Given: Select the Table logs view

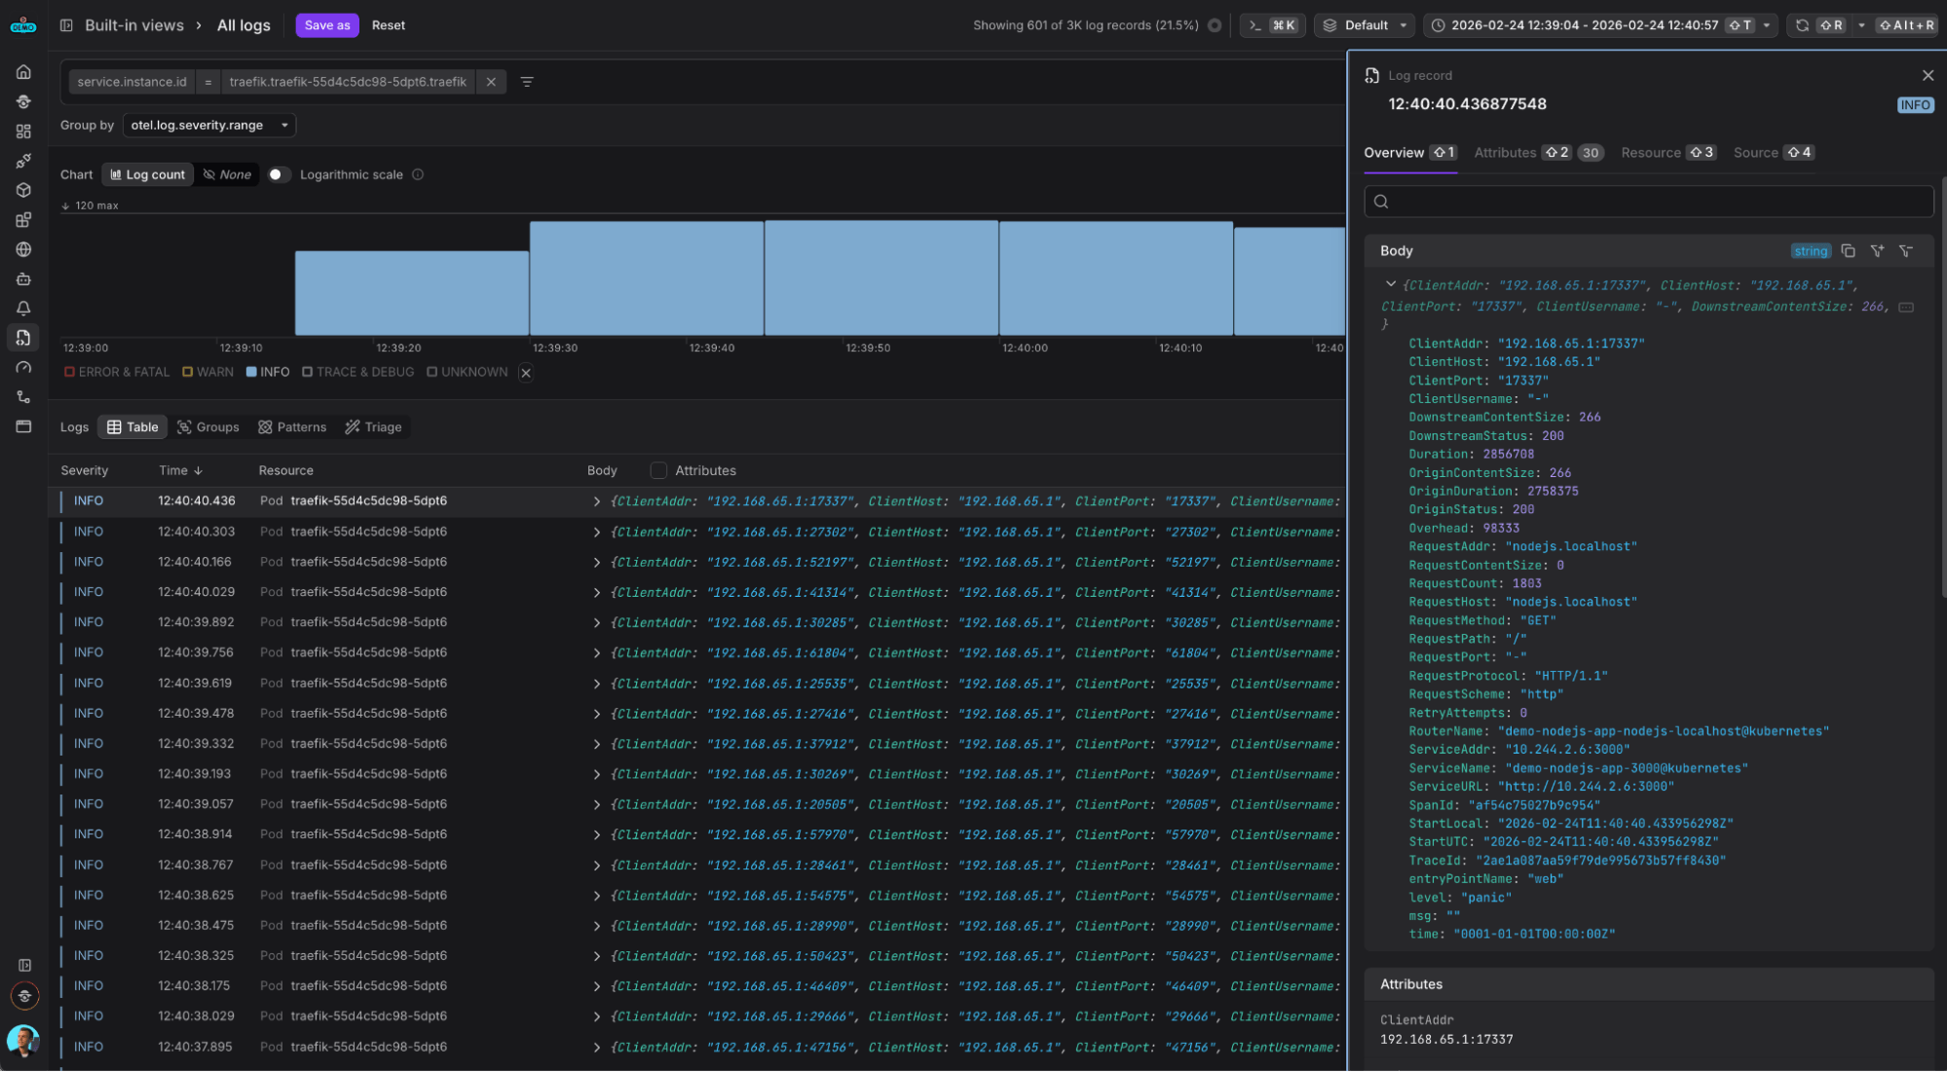Looking at the screenshot, I should (132, 427).
